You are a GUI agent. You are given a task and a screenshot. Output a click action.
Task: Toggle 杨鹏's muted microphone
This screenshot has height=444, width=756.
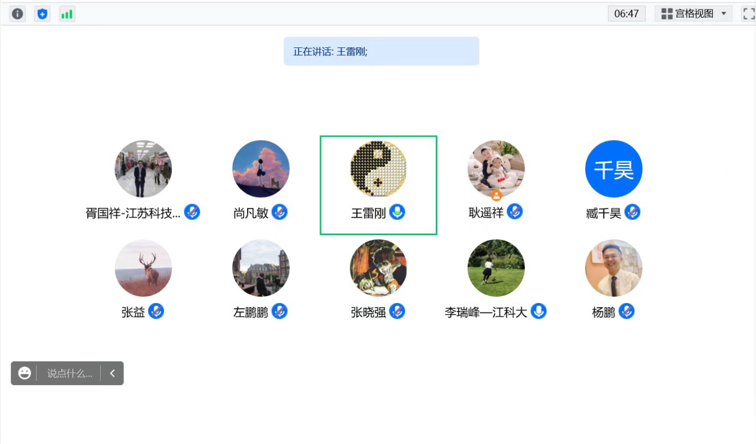(626, 311)
